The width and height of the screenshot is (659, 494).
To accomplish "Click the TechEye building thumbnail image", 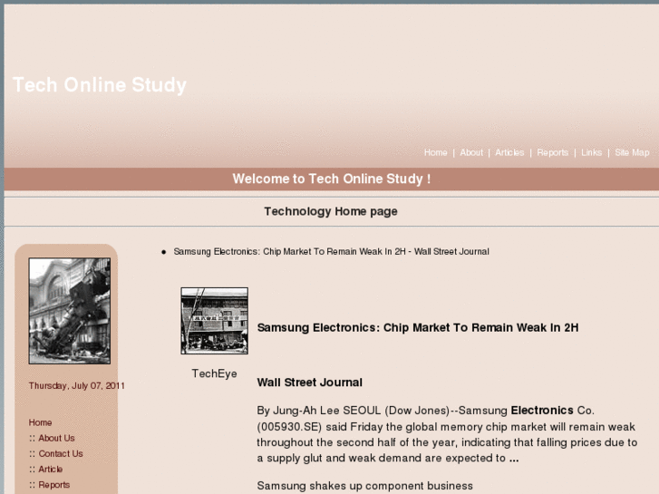I will (x=214, y=321).
